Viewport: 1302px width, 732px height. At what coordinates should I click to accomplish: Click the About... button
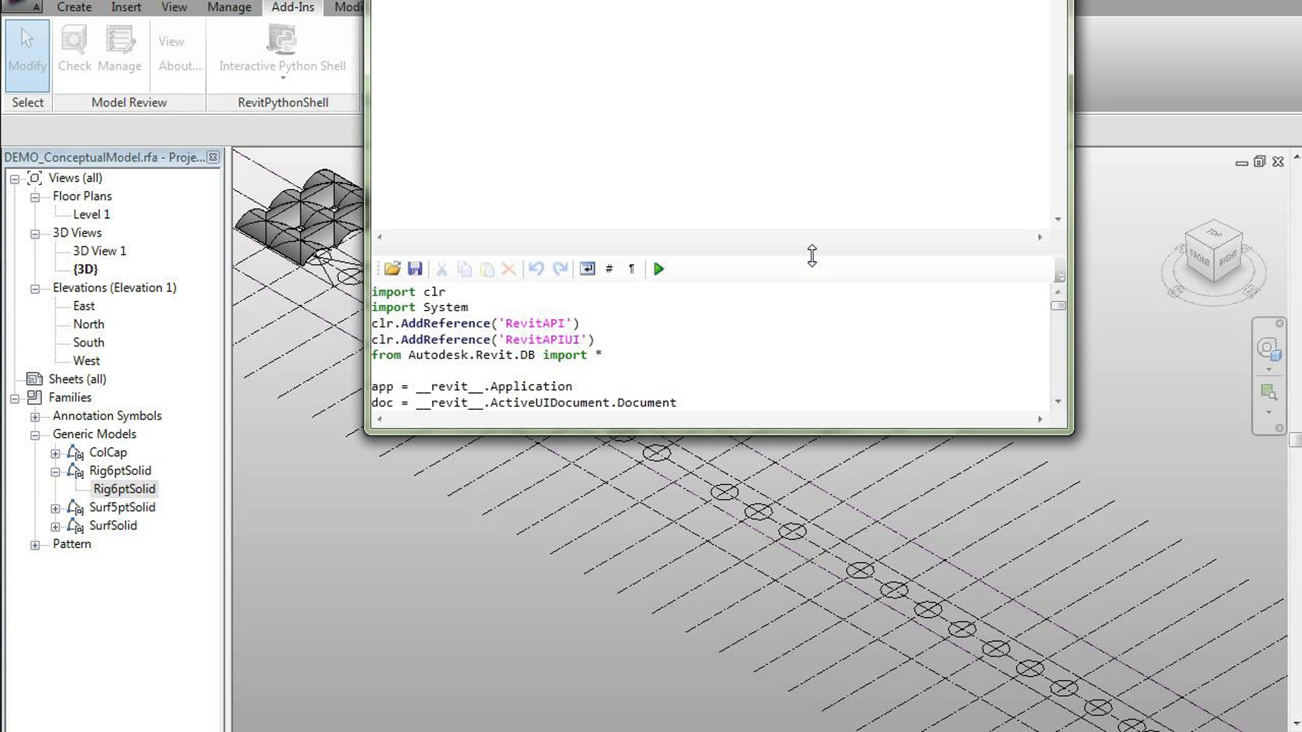click(180, 66)
